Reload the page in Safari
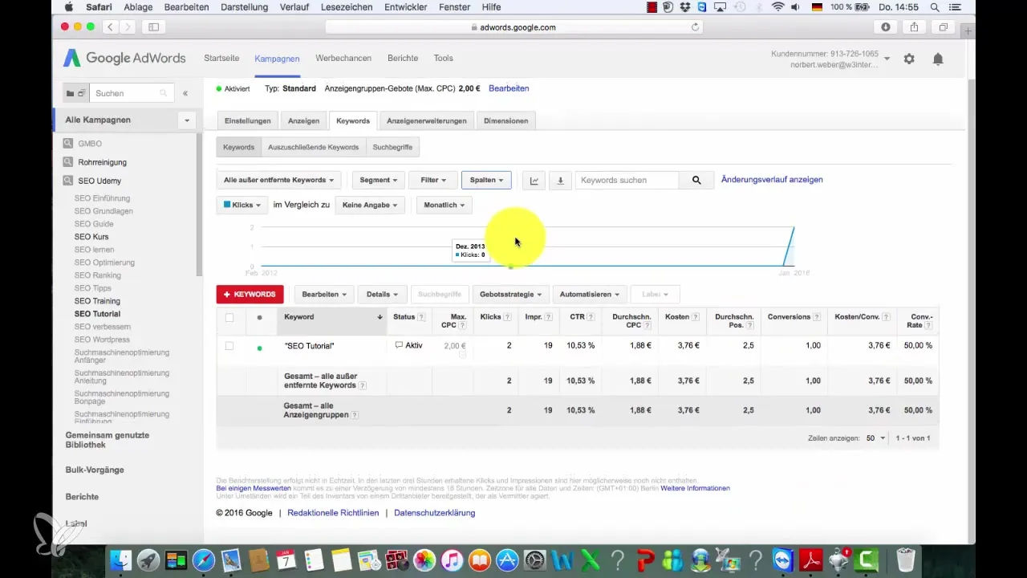 [x=695, y=26]
